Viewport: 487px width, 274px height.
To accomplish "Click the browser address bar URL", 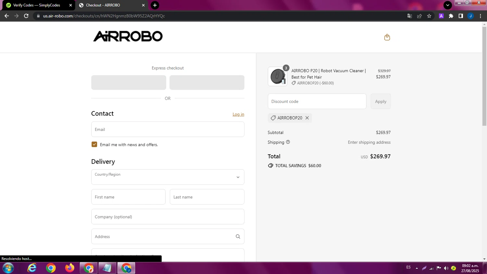I will tap(104, 16).
